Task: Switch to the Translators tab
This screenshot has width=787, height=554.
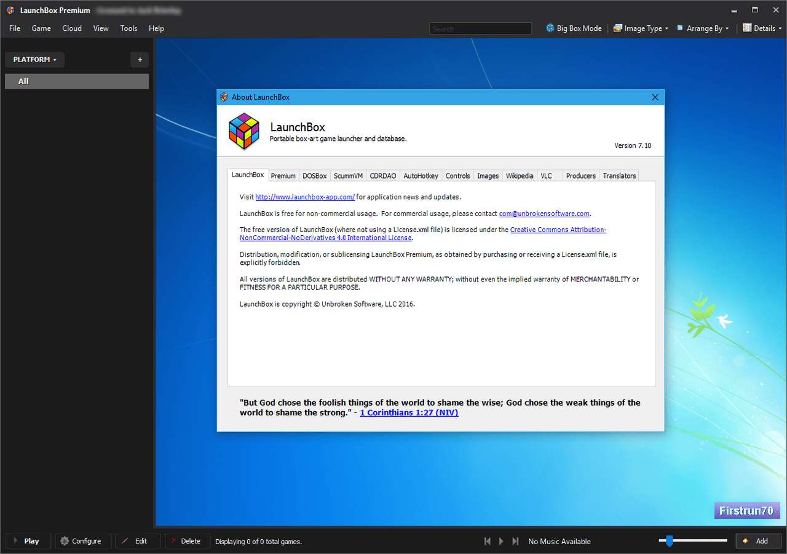Action: click(x=619, y=175)
